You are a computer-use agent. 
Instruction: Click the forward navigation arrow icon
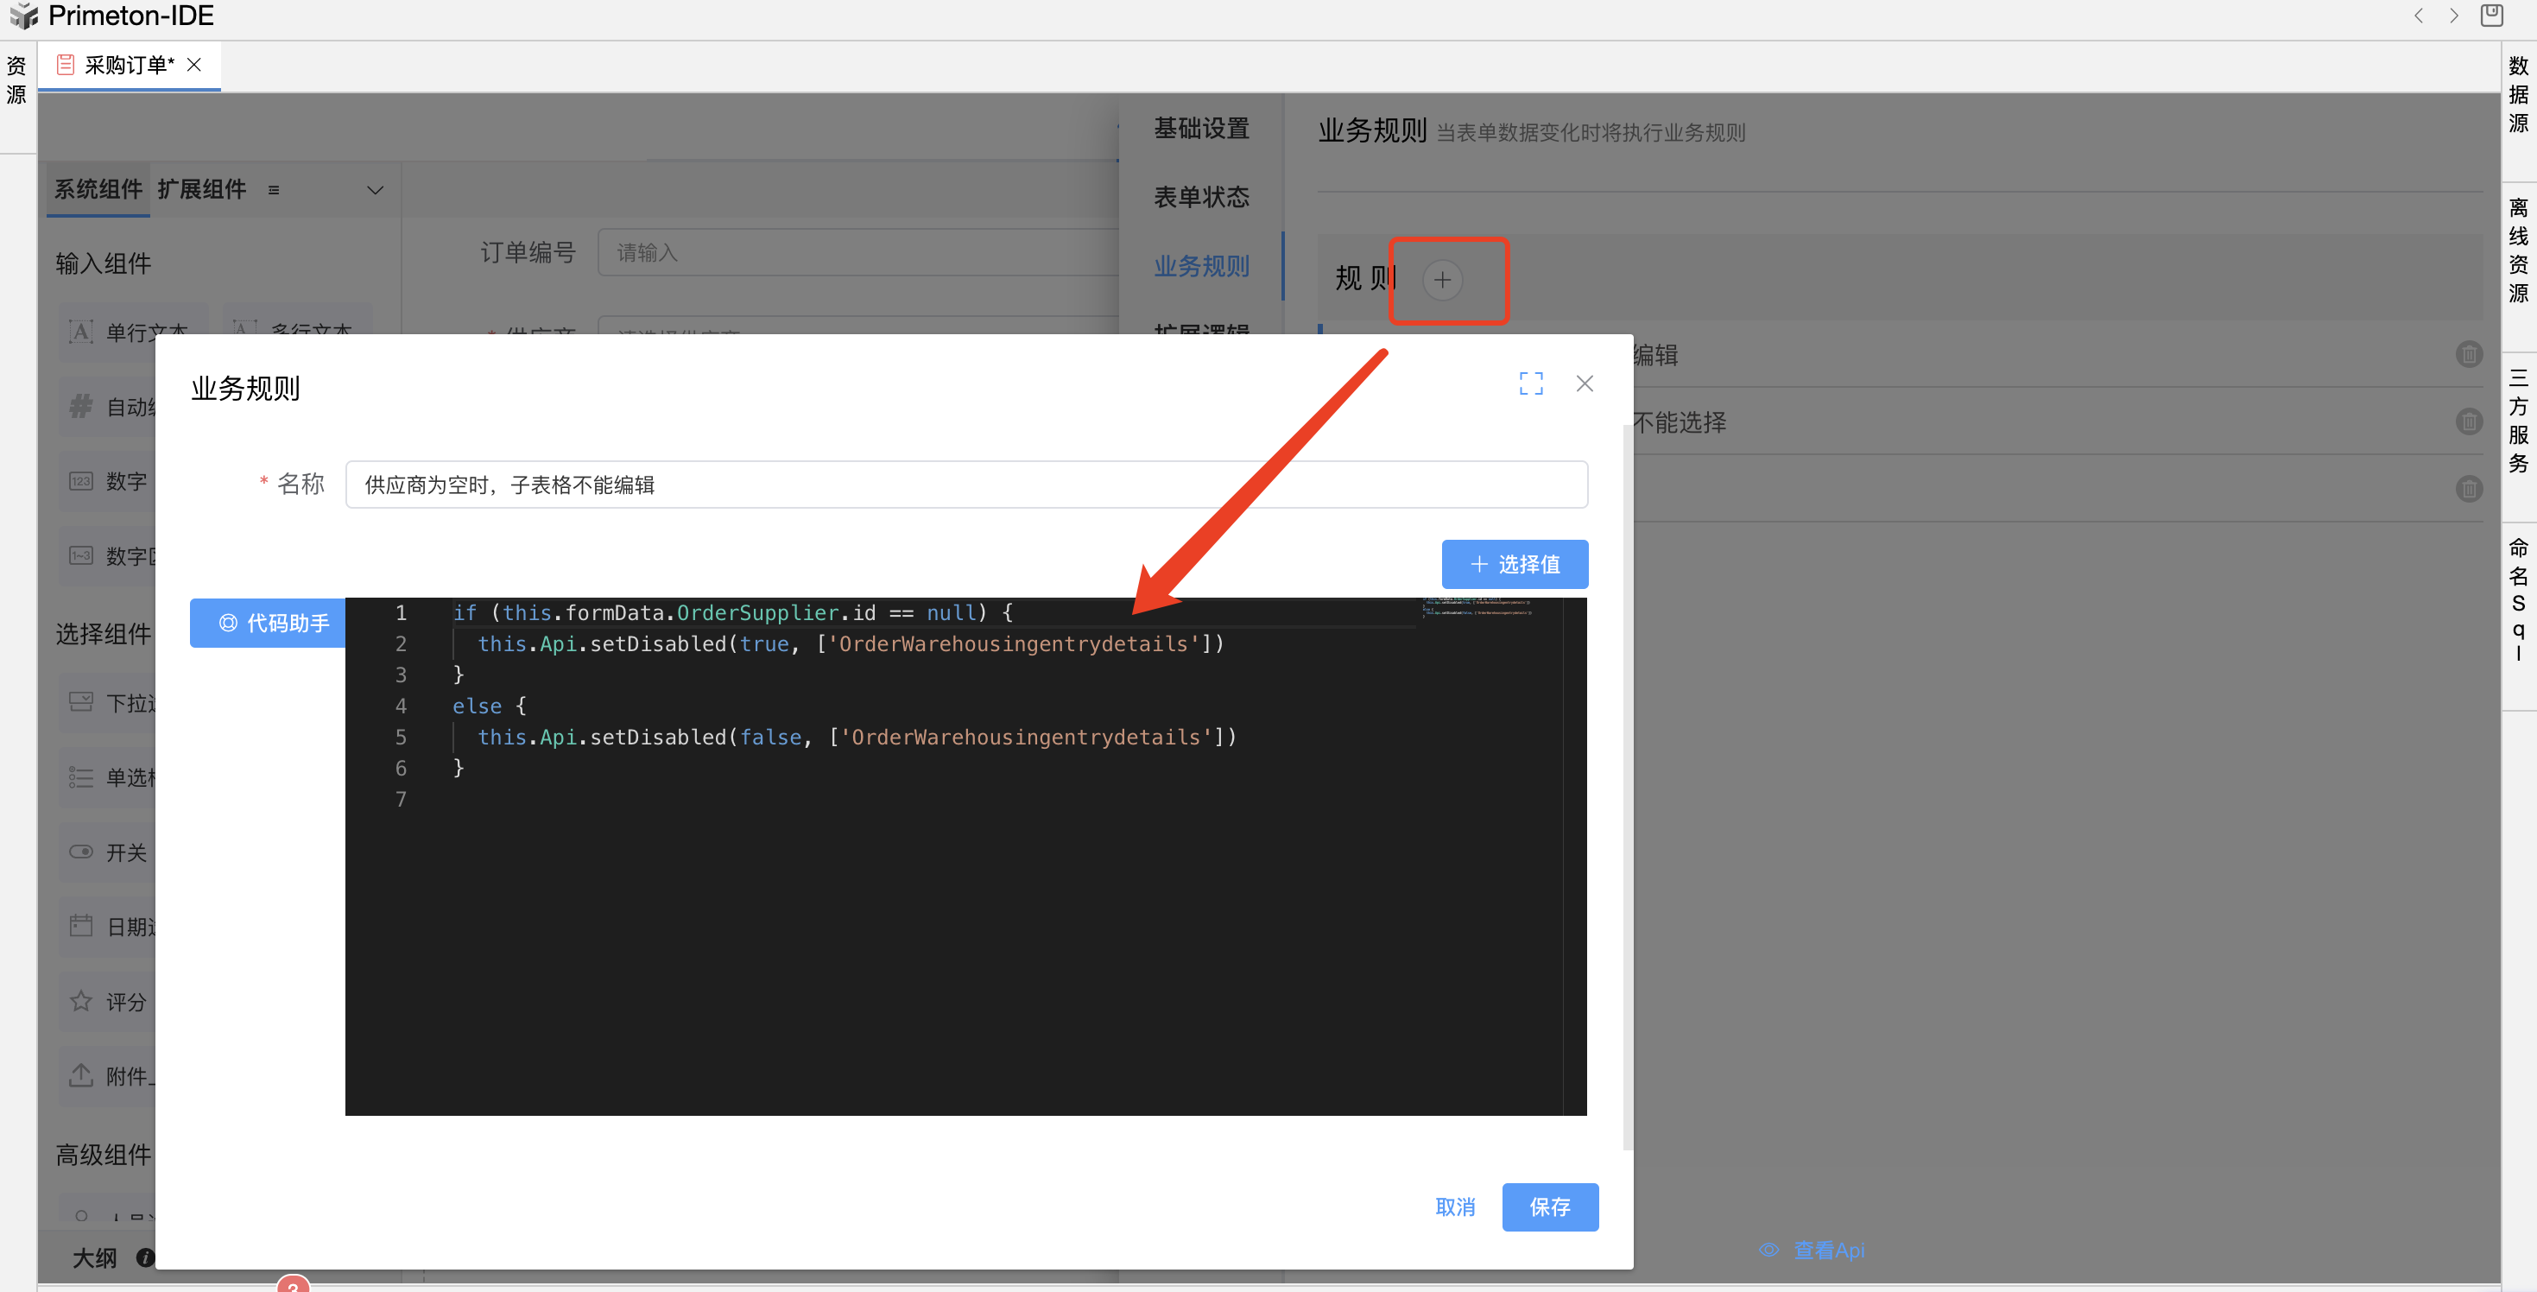click(x=2453, y=16)
